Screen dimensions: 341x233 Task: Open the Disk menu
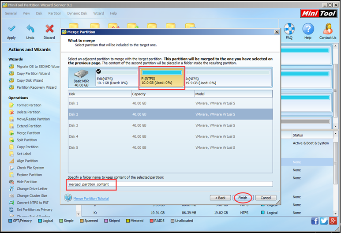[39, 13]
